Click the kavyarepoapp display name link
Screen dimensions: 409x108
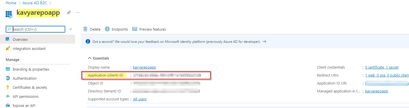pos(144,67)
